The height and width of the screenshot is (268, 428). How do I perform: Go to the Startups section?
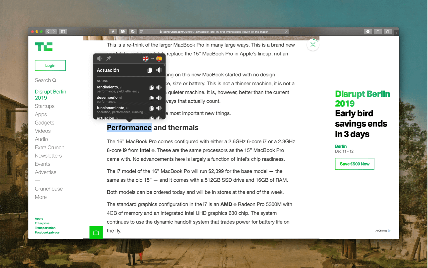point(45,106)
